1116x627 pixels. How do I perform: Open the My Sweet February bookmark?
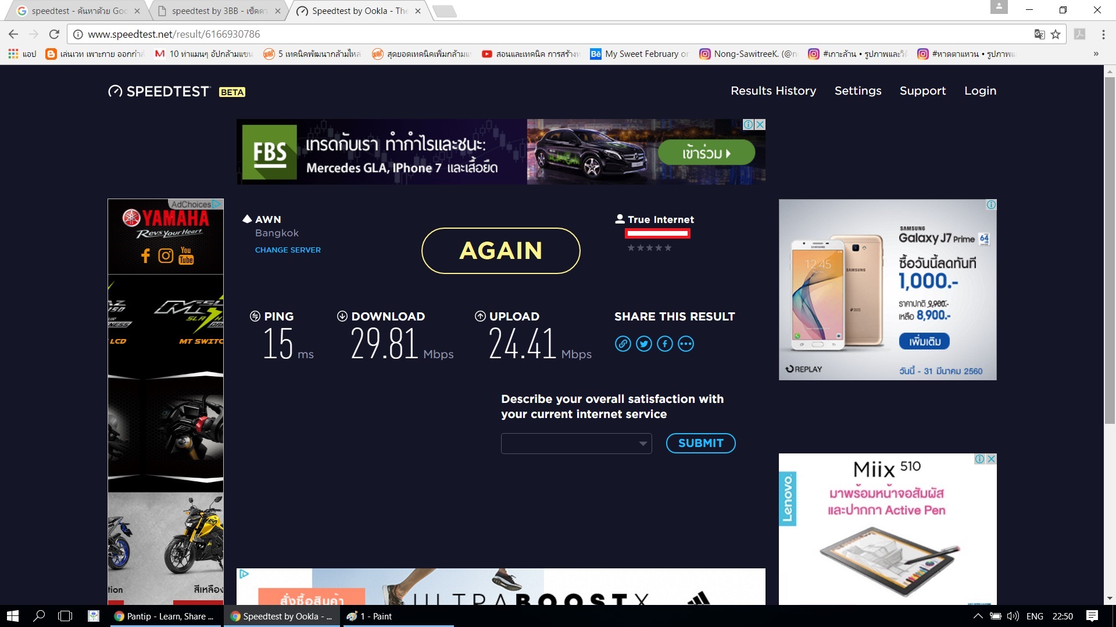click(639, 54)
